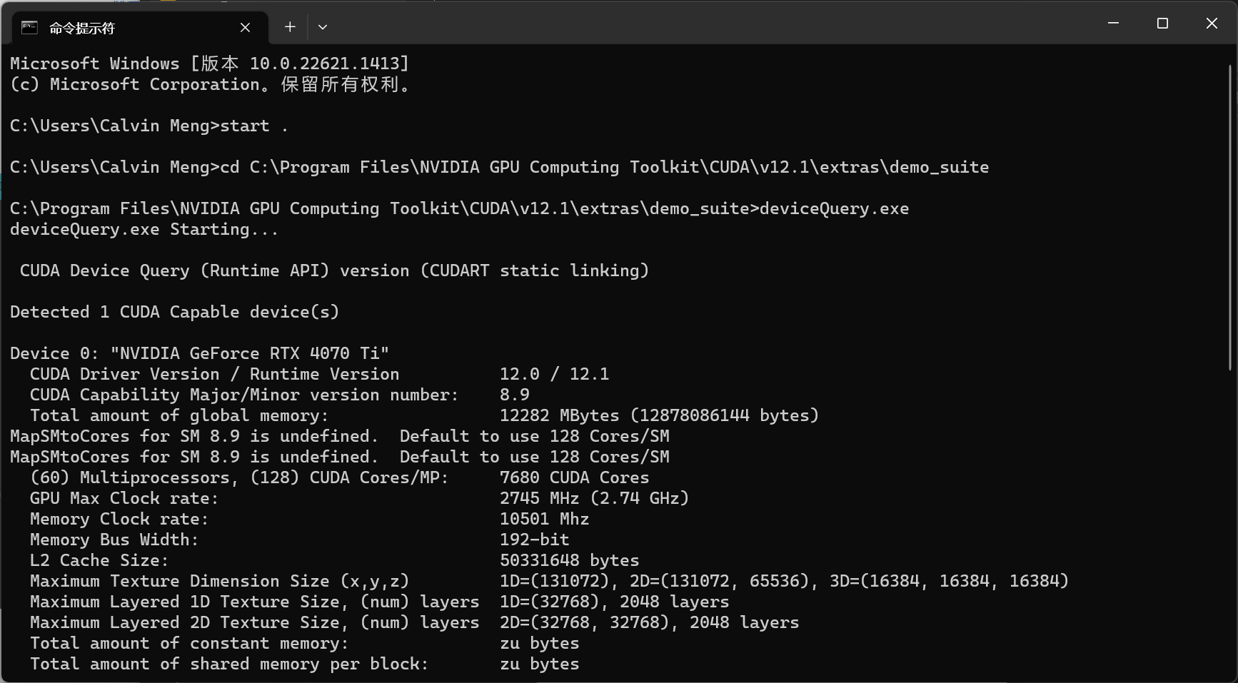This screenshot has height=683, width=1238.
Task: Click the "192-bit" memory bus width value
Action: coord(534,540)
